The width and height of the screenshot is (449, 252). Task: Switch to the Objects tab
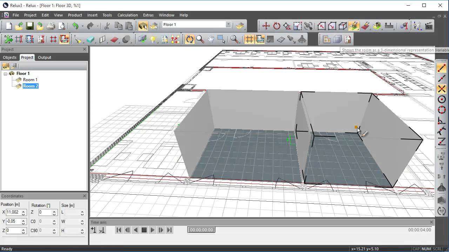point(9,57)
